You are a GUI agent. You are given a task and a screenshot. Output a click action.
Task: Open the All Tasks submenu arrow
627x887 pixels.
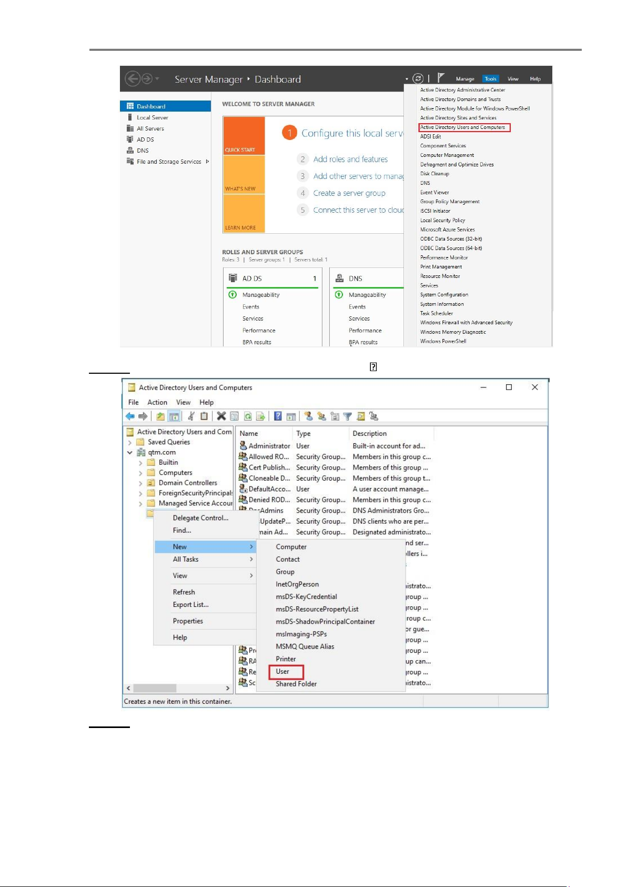pos(251,559)
